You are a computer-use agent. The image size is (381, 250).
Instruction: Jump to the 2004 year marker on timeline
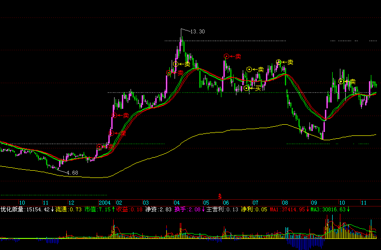(104, 203)
